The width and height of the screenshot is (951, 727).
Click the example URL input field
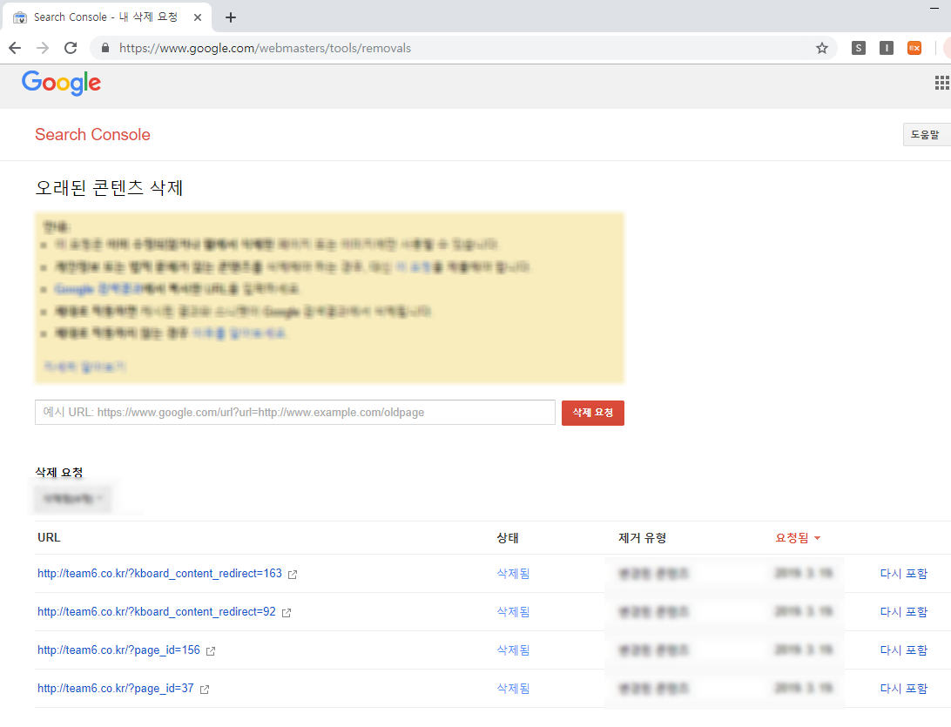pos(294,413)
